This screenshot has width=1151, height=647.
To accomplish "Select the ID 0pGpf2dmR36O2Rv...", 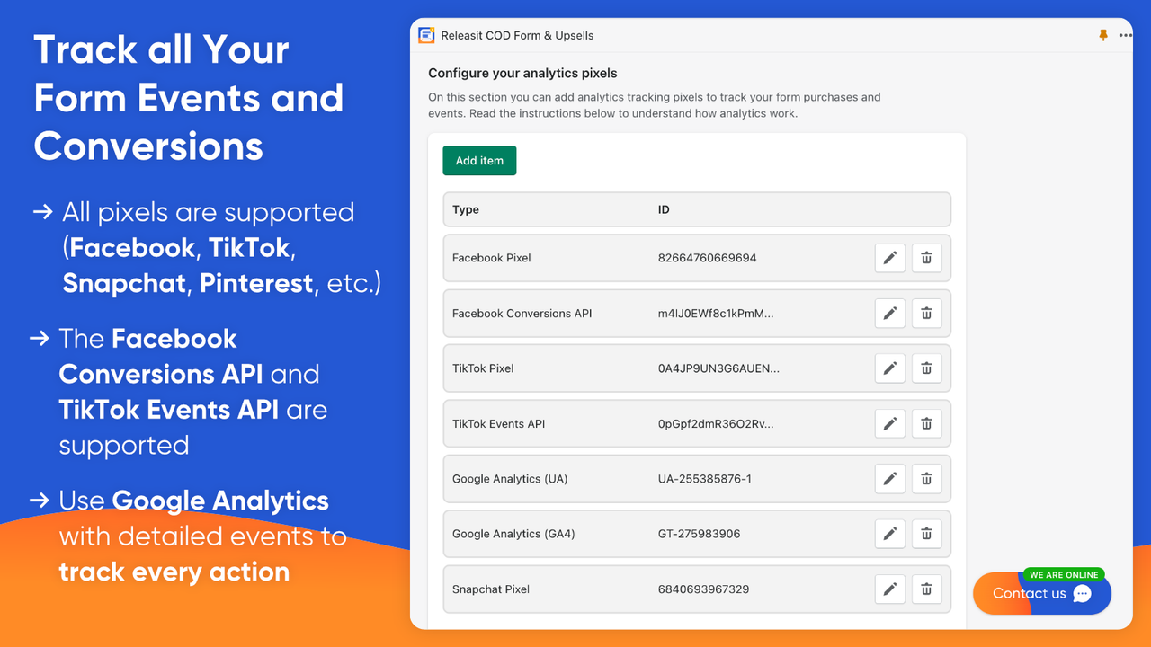I will pyautogui.click(x=716, y=424).
